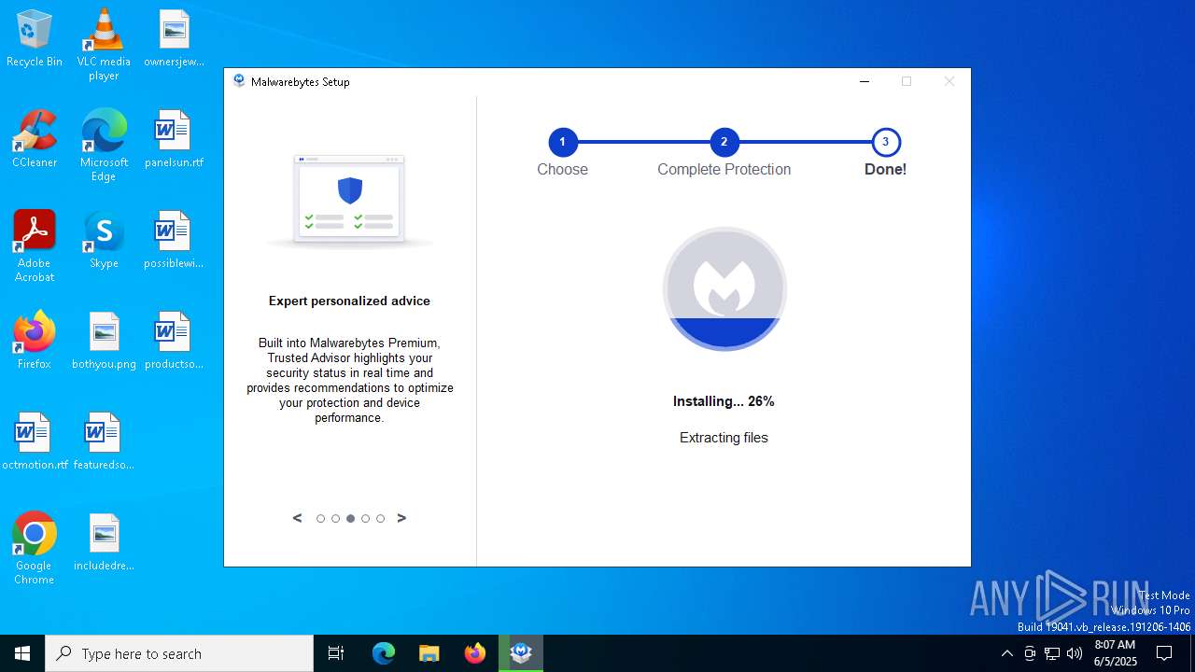Open Task View from taskbar
The image size is (1195, 672).
[336, 653]
